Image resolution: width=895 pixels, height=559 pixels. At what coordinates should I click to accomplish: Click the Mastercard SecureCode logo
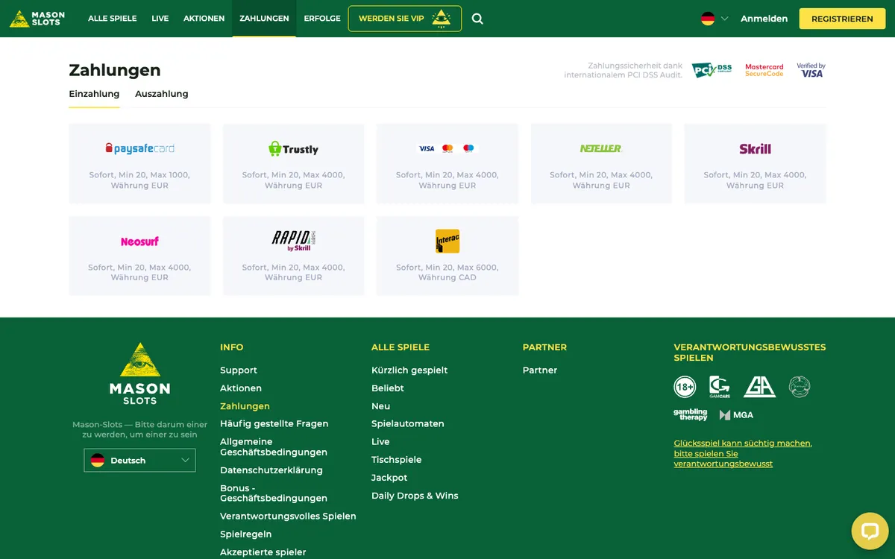(x=764, y=70)
